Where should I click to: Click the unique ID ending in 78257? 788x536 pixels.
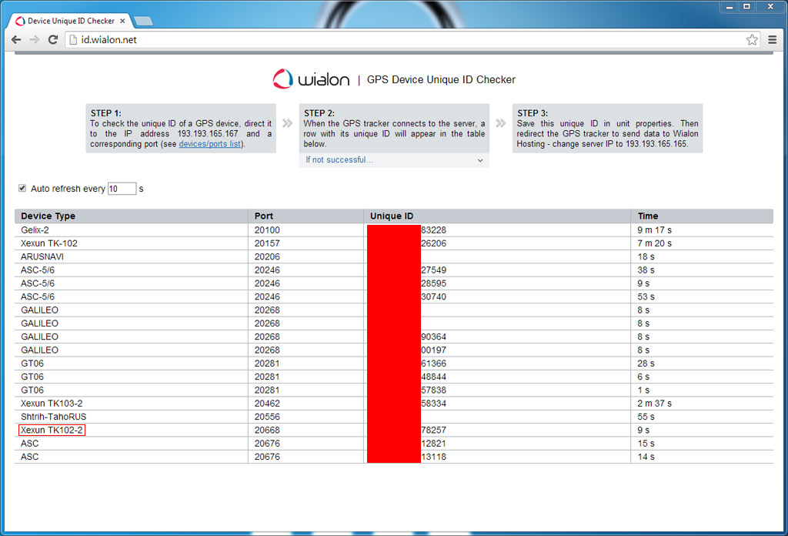pyautogui.click(x=434, y=430)
